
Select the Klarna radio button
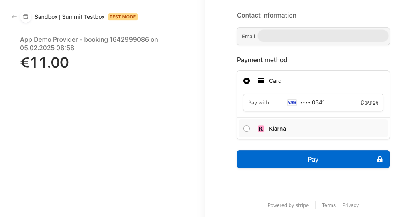coord(247,129)
